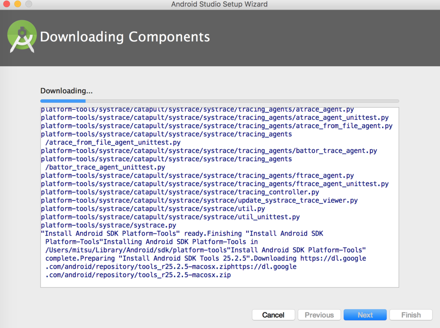Select the log line ending 'tracing_controller.py'
This screenshot has width=440, height=328.
(180, 192)
